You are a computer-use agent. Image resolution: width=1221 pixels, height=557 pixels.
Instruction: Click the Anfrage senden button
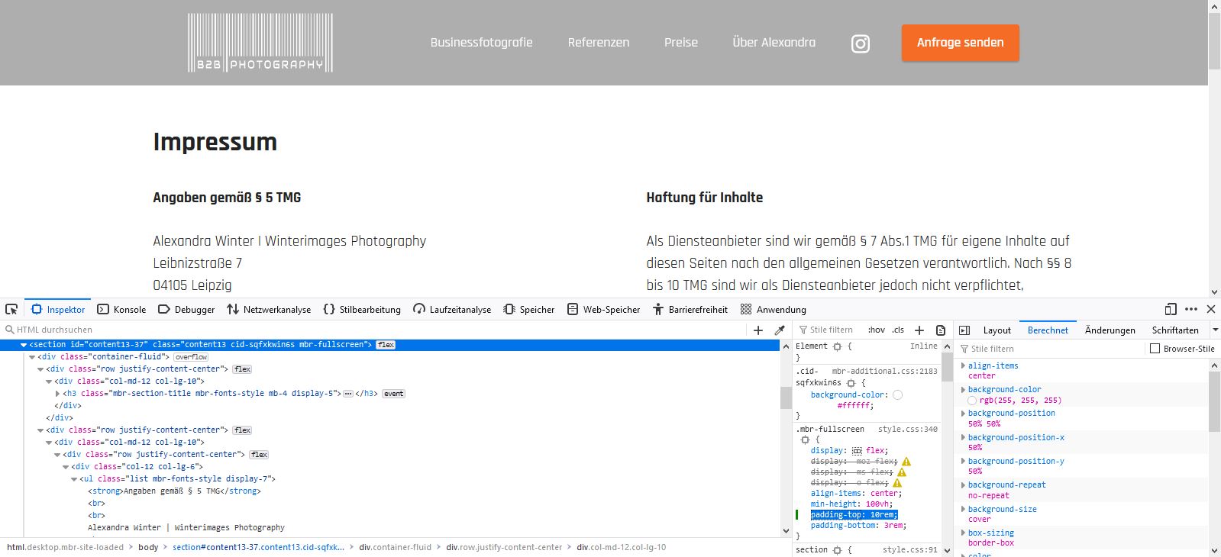point(960,43)
